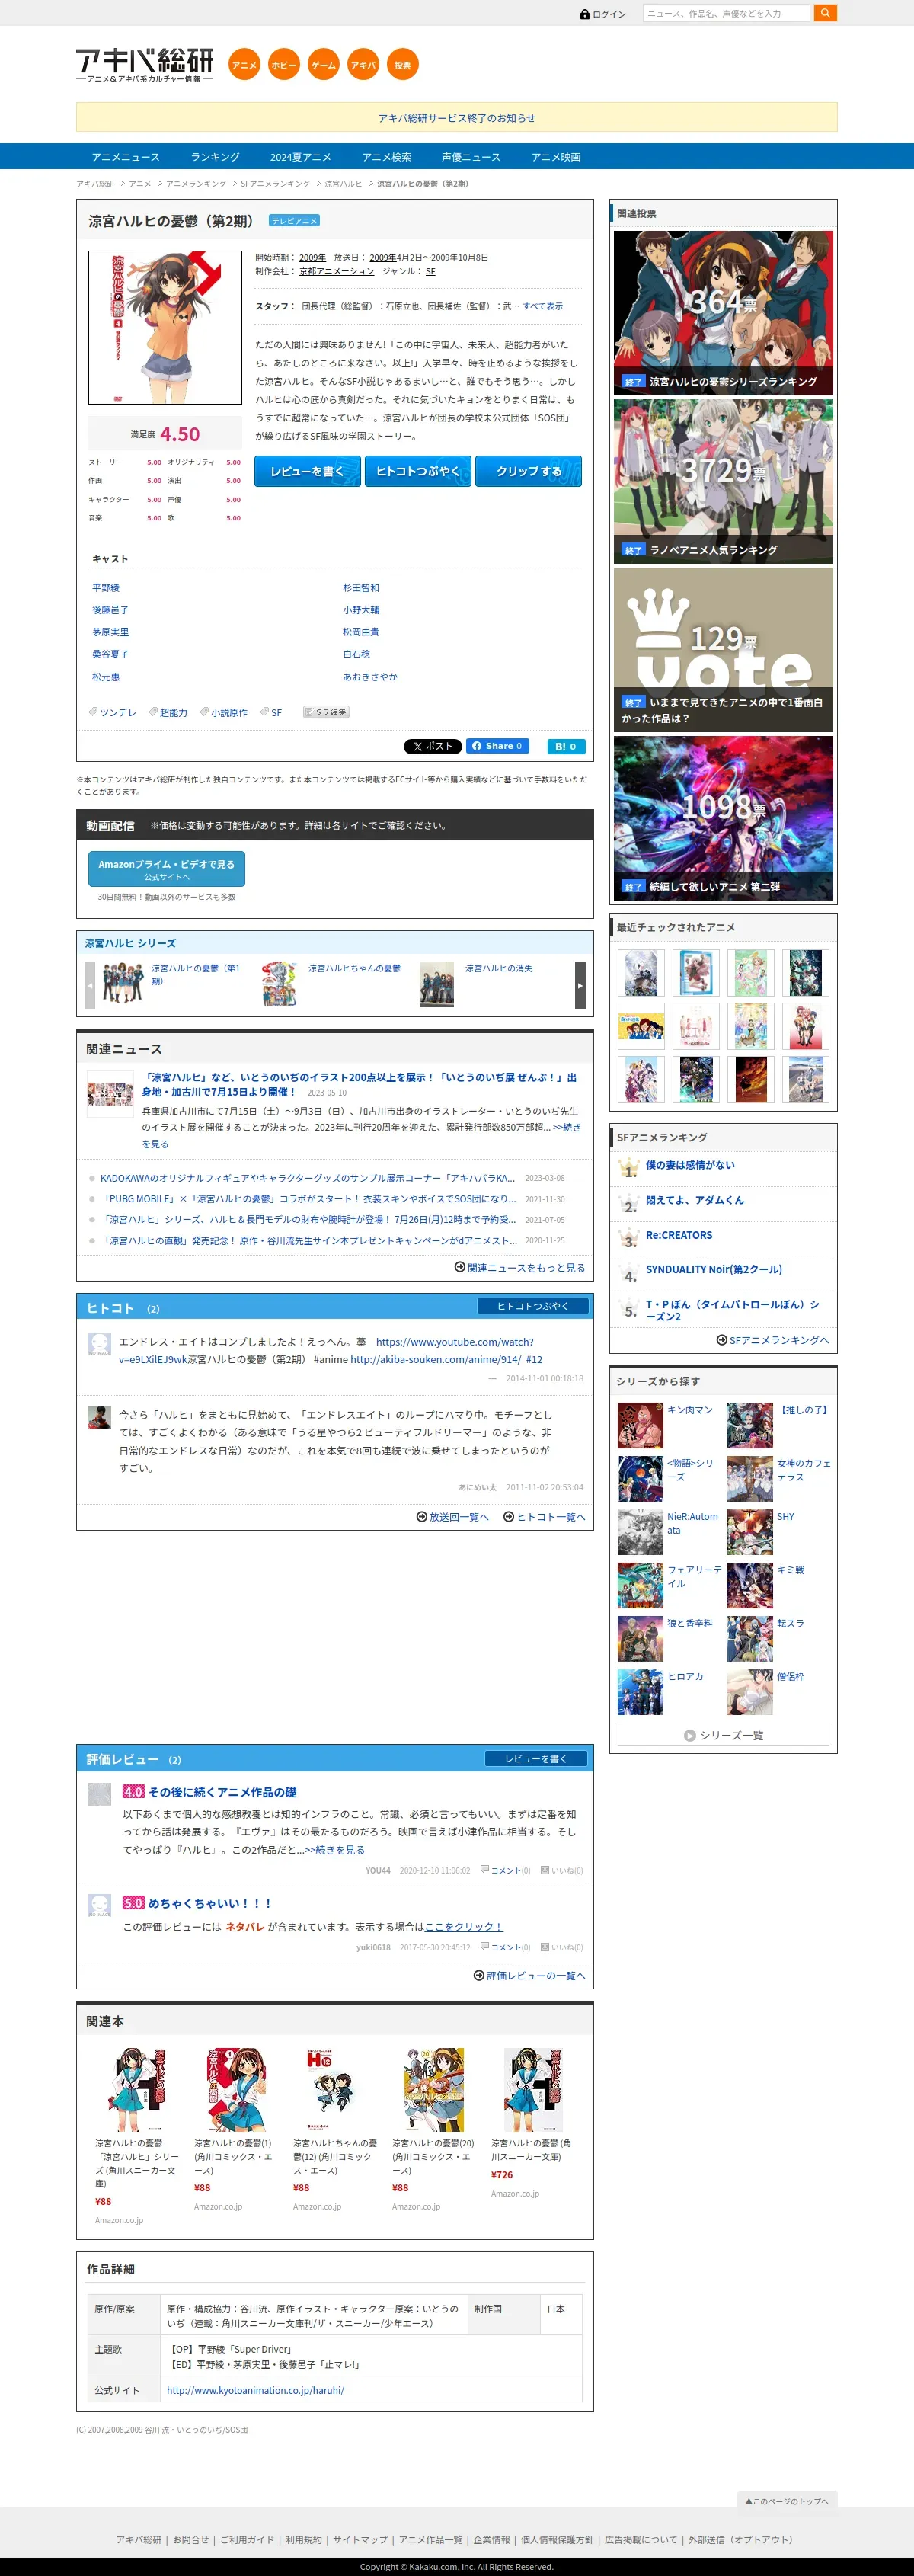The image size is (914, 2576).
Task: Share via the X ポスト button
Action: pos(432,746)
